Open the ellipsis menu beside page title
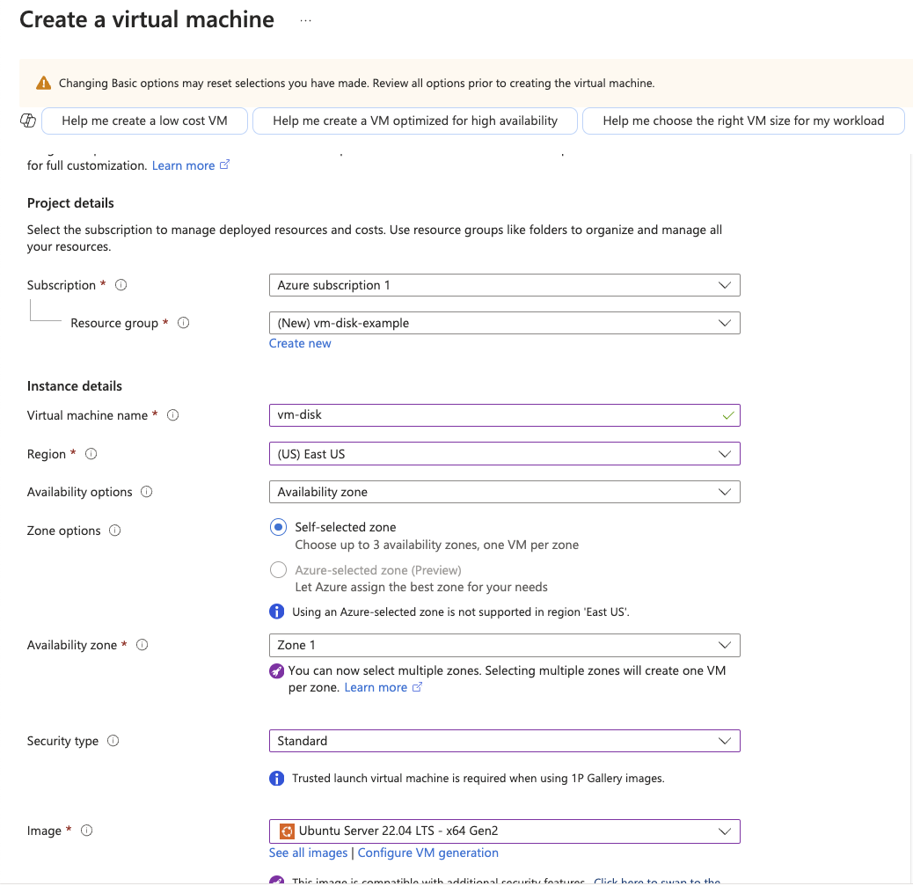This screenshot has height=886, width=913. click(306, 20)
